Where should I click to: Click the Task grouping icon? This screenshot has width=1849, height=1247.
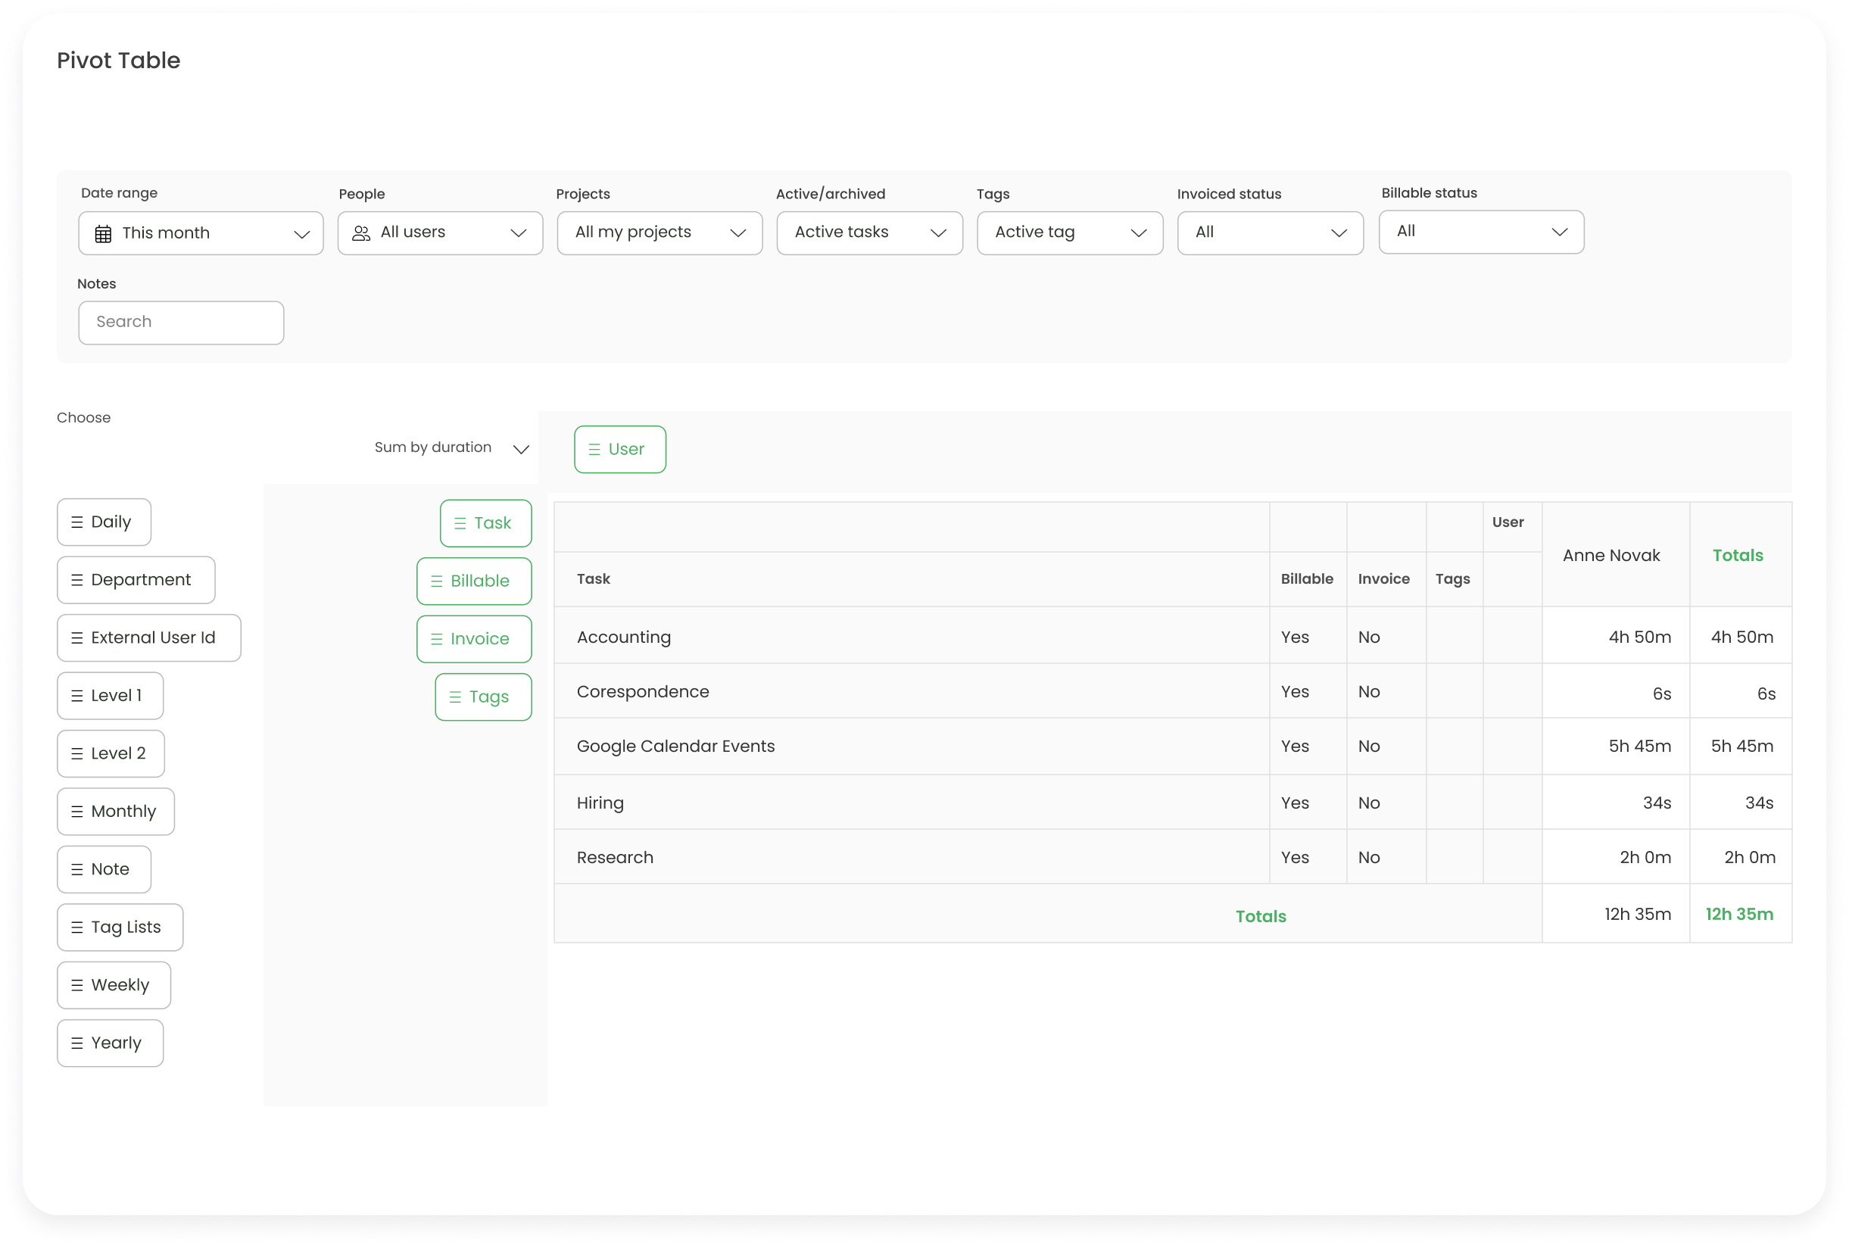coord(460,522)
